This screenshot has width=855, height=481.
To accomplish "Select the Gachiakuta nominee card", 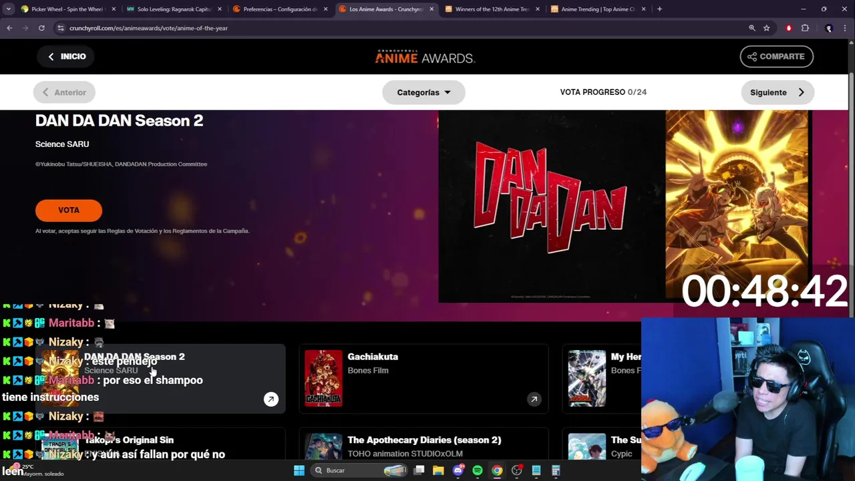I will [424, 379].
